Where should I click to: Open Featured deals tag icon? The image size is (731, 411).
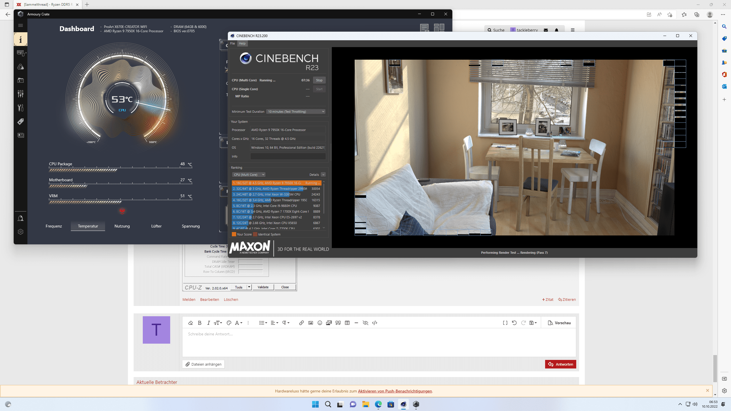pos(21,122)
